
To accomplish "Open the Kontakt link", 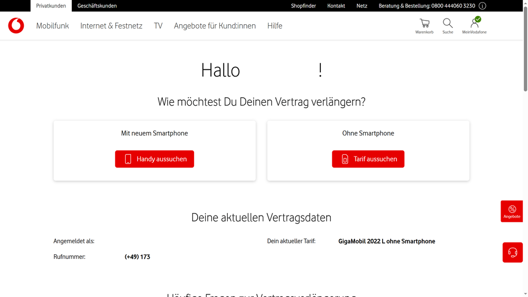I will pos(336,6).
